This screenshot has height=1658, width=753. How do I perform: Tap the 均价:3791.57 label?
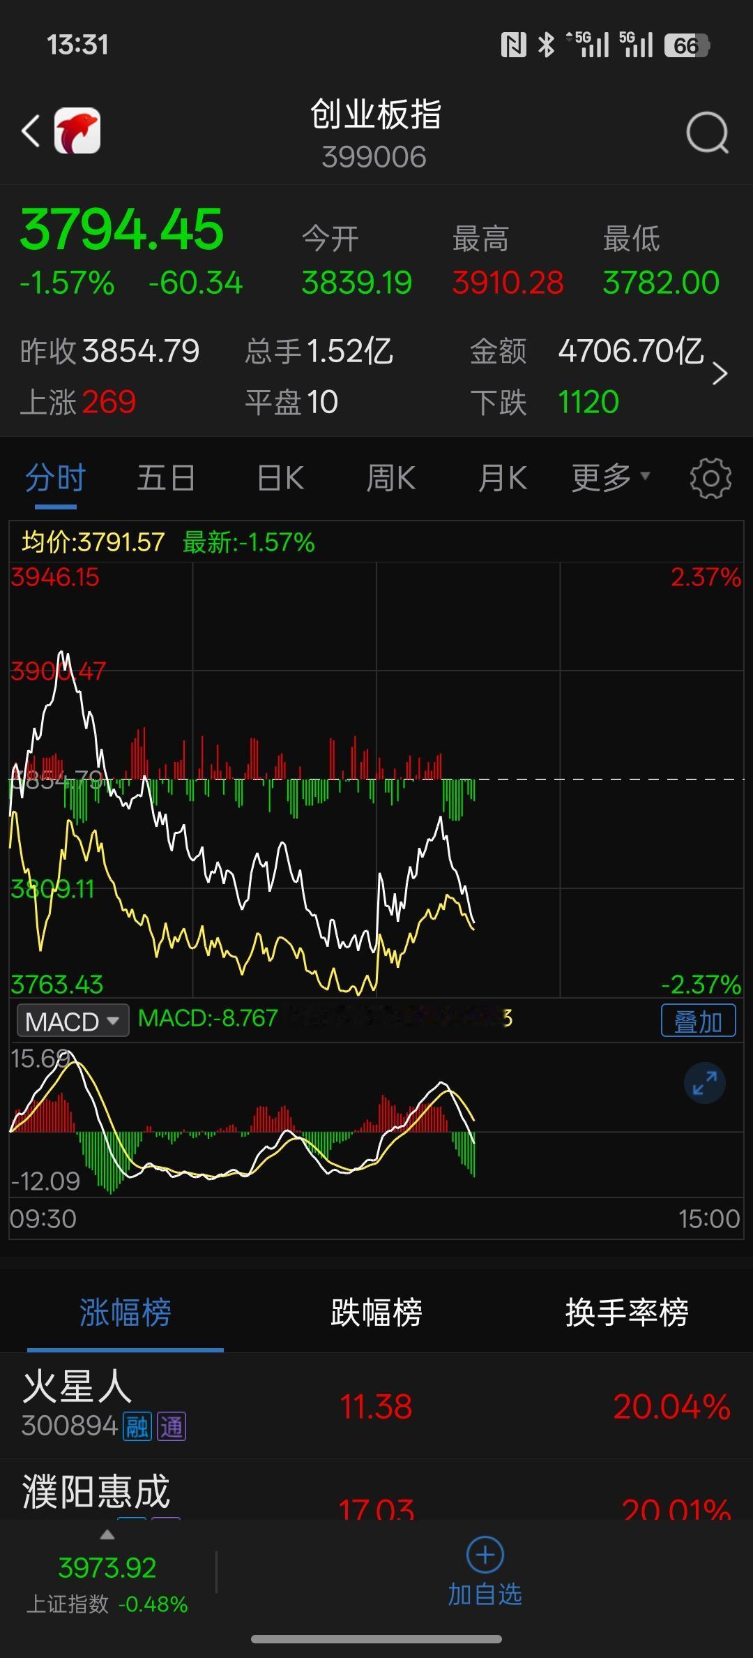pyautogui.click(x=93, y=542)
